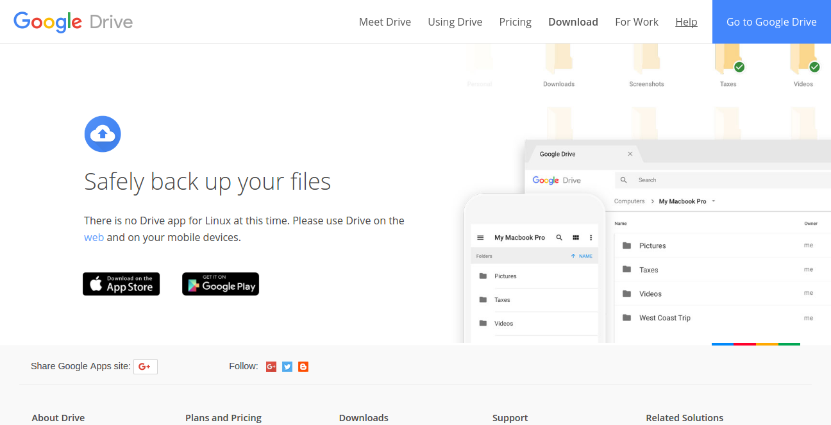Click the About Drive footer heading
This screenshot has width=831, height=425.
pos(58,418)
